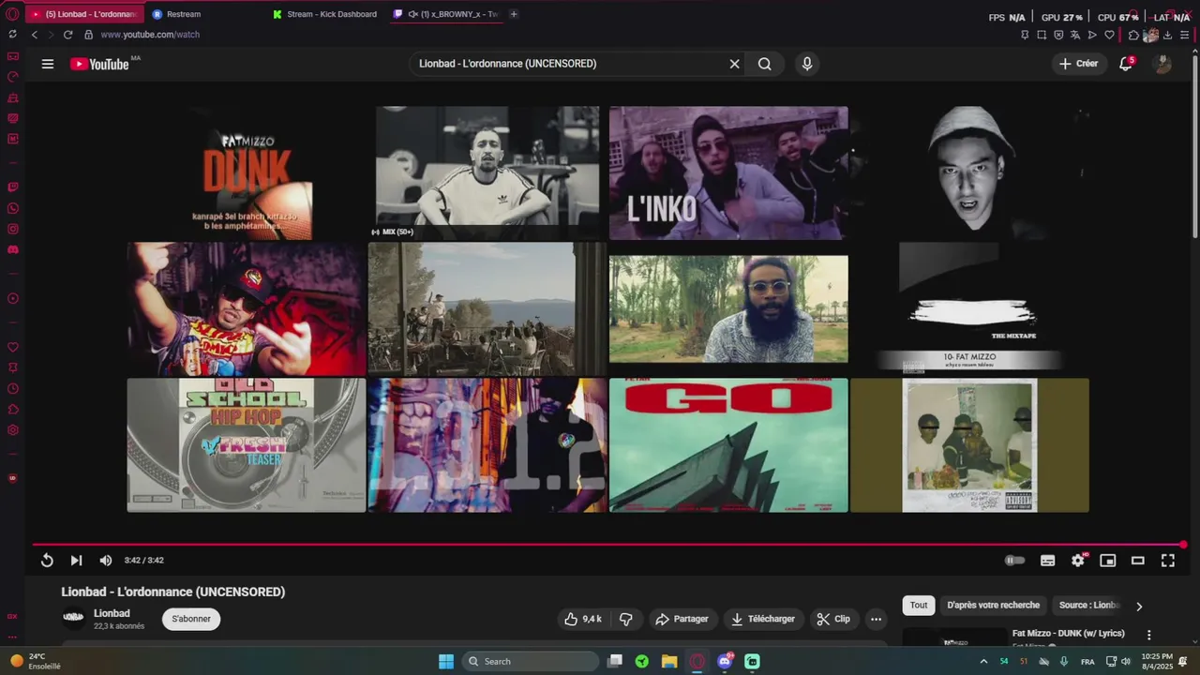The width and height of the screenshot is (1200, 675).
Task: Expand more filter chips arrow
Action: click(1139, 606)
